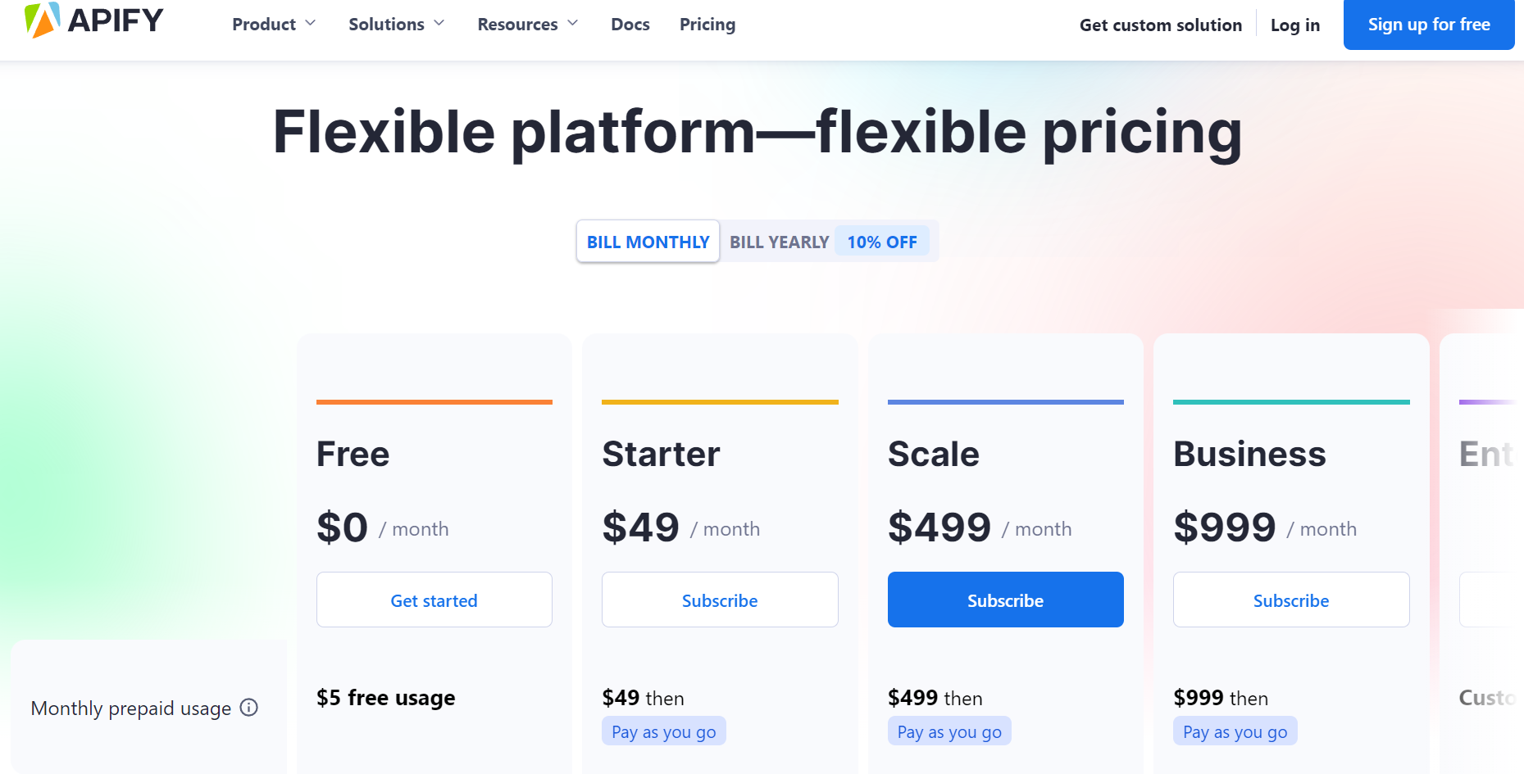Click Get custom solution link
Image resolution: width=1524 pixels, height=774 pixels.
pos(1161,25)
